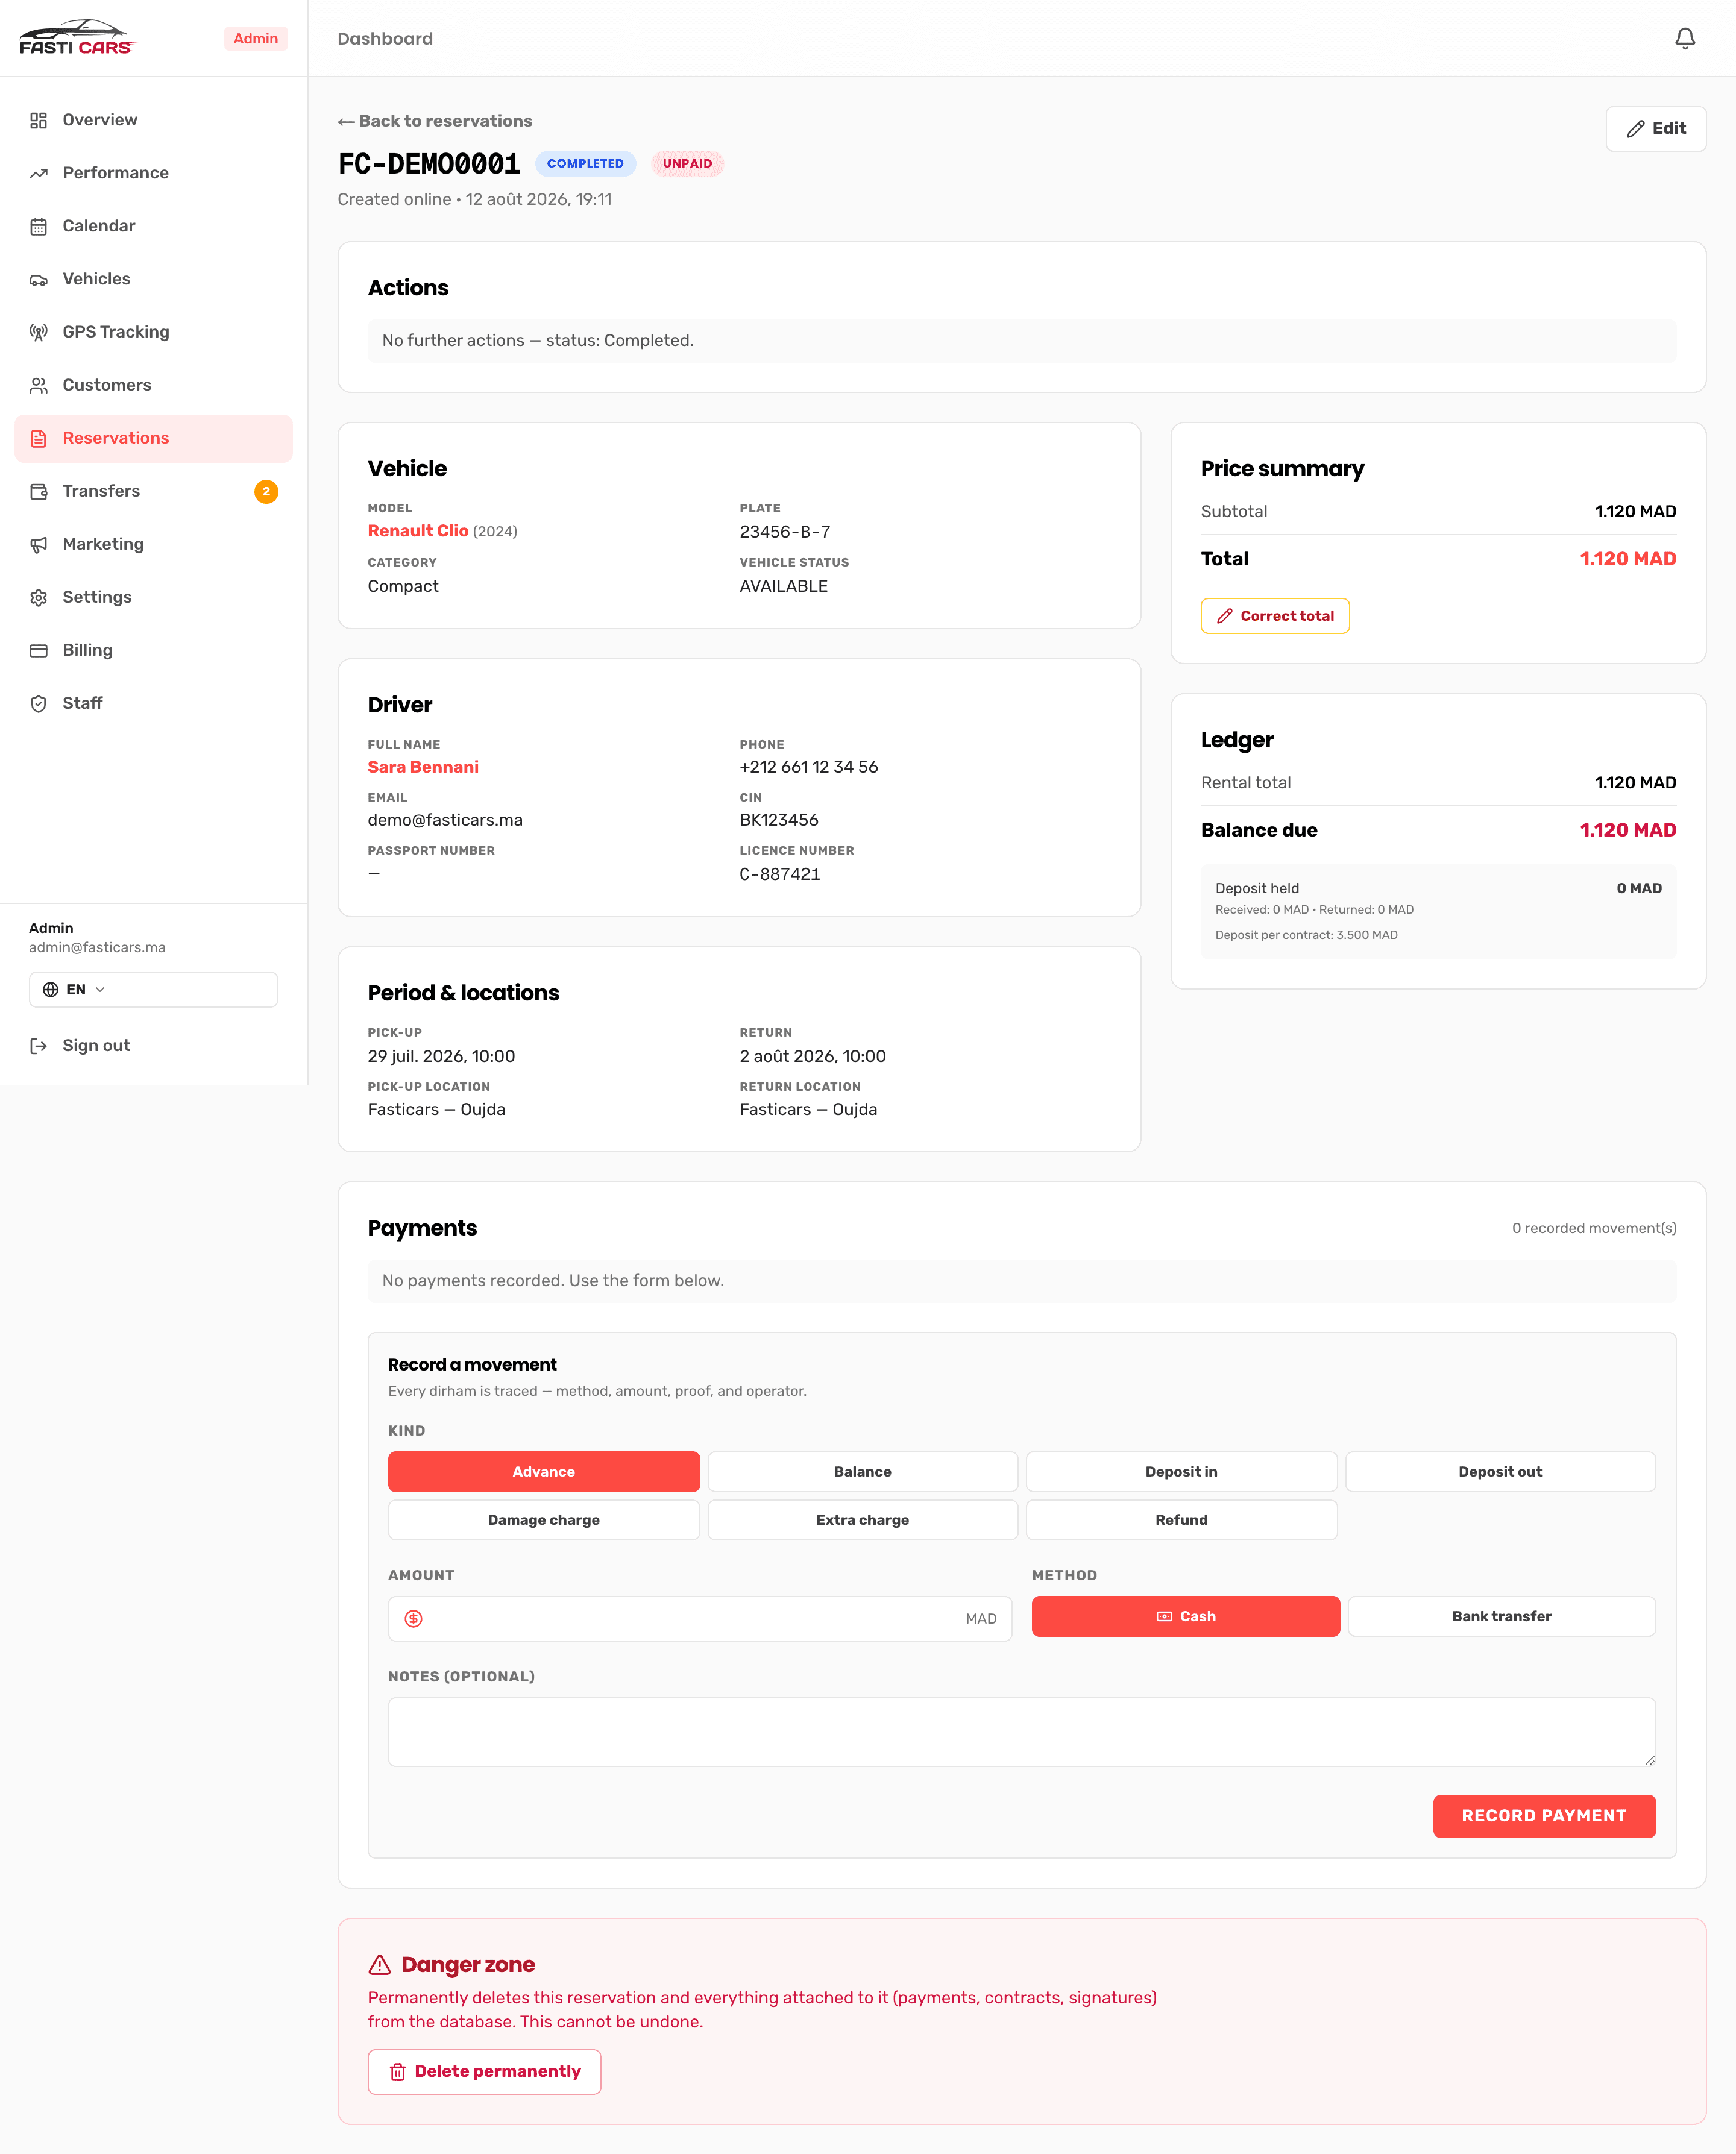Select Extra charge kind

pyautogui.click(x=862, y=1519)
